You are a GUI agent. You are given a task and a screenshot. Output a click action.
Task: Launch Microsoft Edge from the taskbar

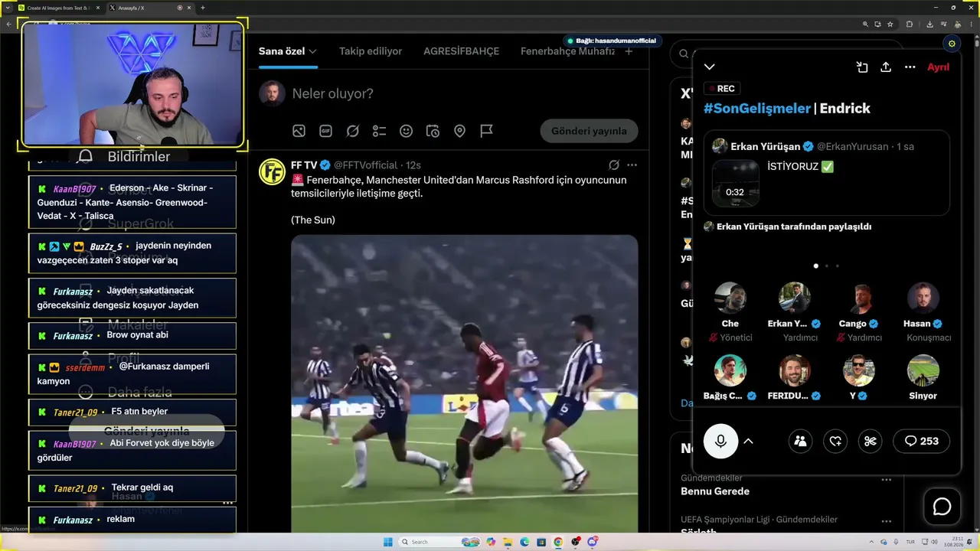coord(524,542)
